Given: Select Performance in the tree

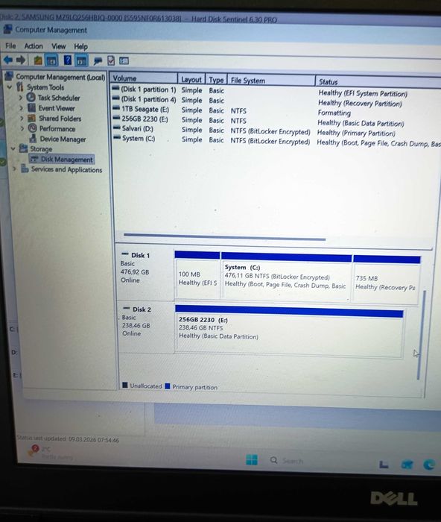Looking at the screenshot, I should pyautogui.click(x=57, y=129).
